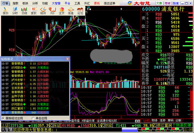Open the 委托 trading menu

[x=97, y=3]
